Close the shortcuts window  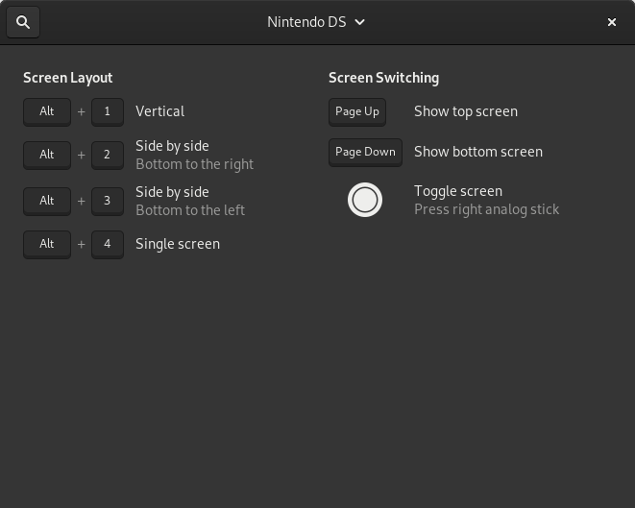(612, 22)
